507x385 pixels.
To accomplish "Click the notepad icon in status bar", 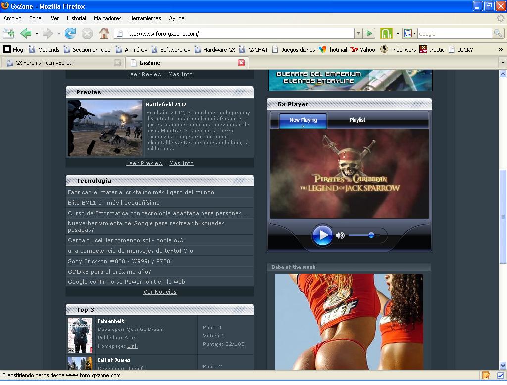I will [486, 375].
